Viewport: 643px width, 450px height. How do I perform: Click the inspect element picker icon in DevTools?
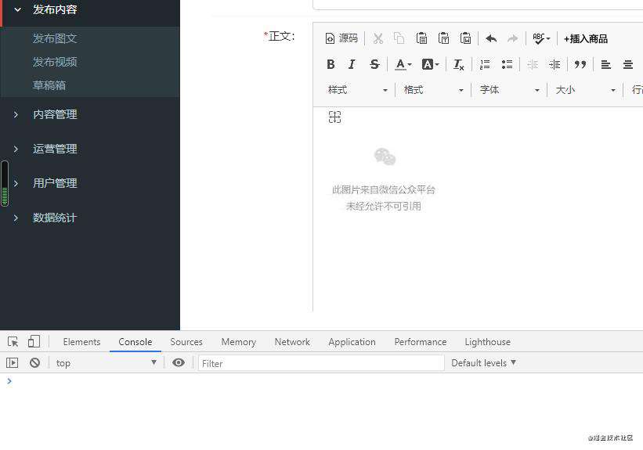point(13,341)
